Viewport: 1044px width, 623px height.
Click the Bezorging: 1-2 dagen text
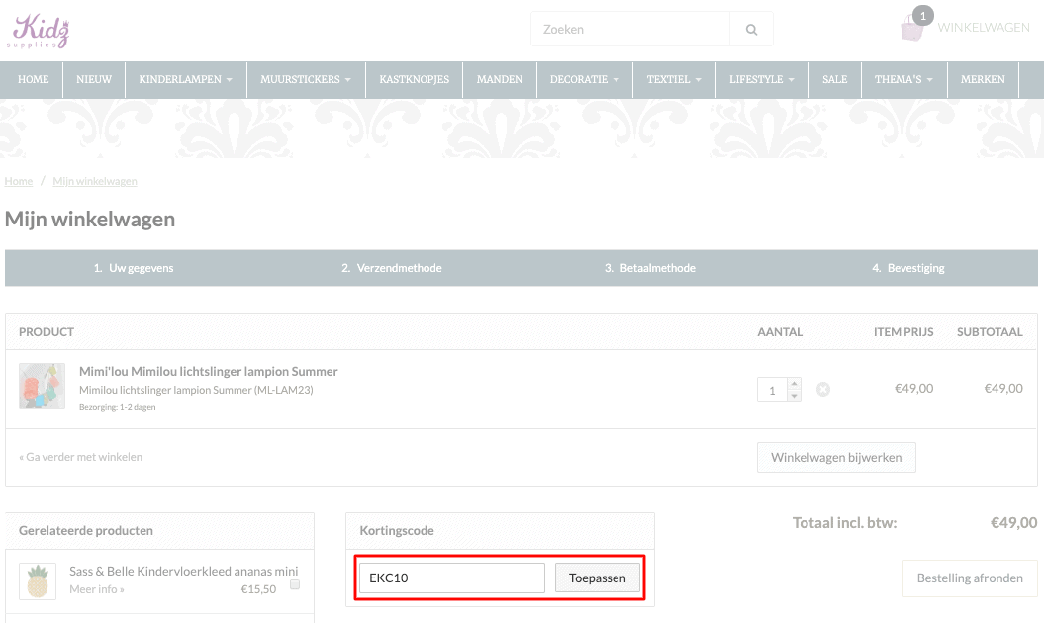[117, 407]
